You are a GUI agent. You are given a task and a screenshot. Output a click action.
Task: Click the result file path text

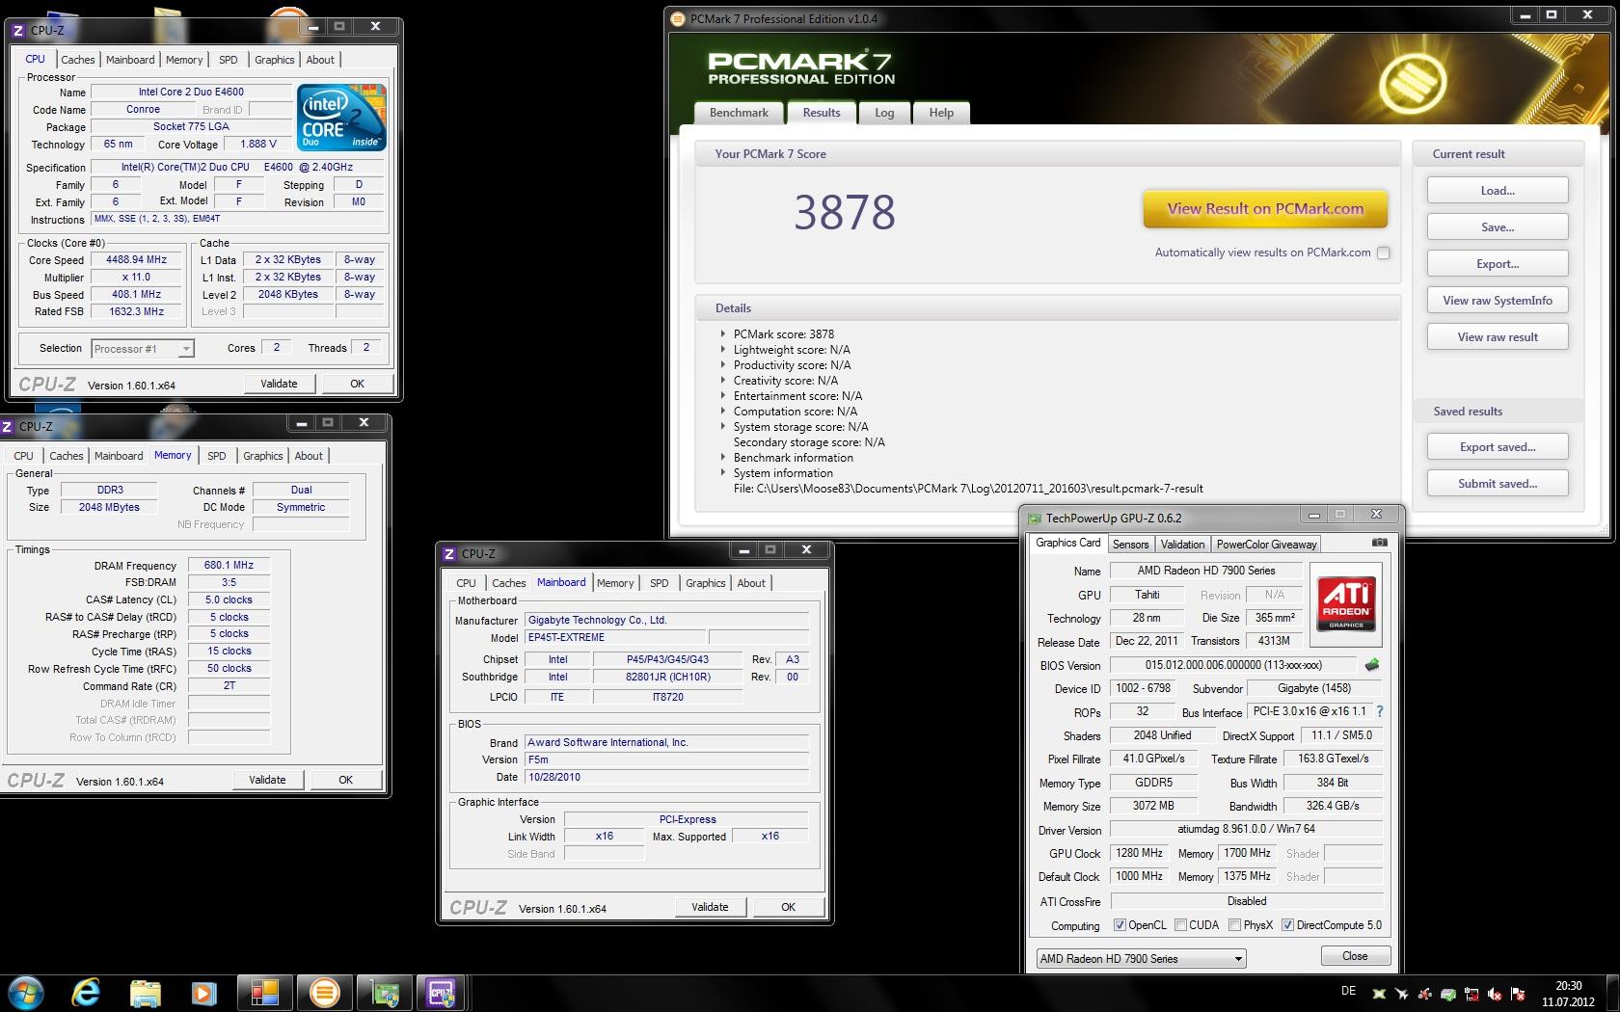coord(968,489)
